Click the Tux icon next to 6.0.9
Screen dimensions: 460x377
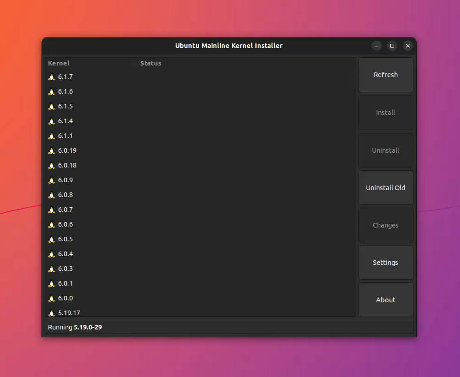[51, 180]
